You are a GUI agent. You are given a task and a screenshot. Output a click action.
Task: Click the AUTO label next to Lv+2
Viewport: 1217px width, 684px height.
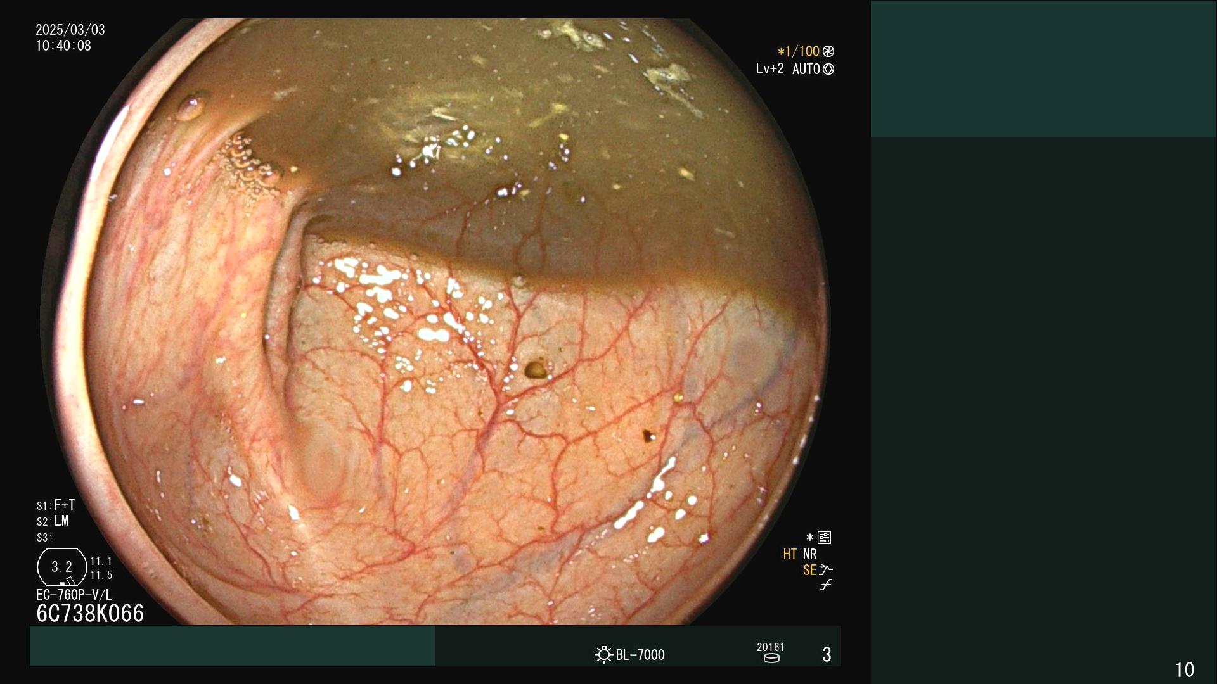pyautogui.click(x=806, y=69)
